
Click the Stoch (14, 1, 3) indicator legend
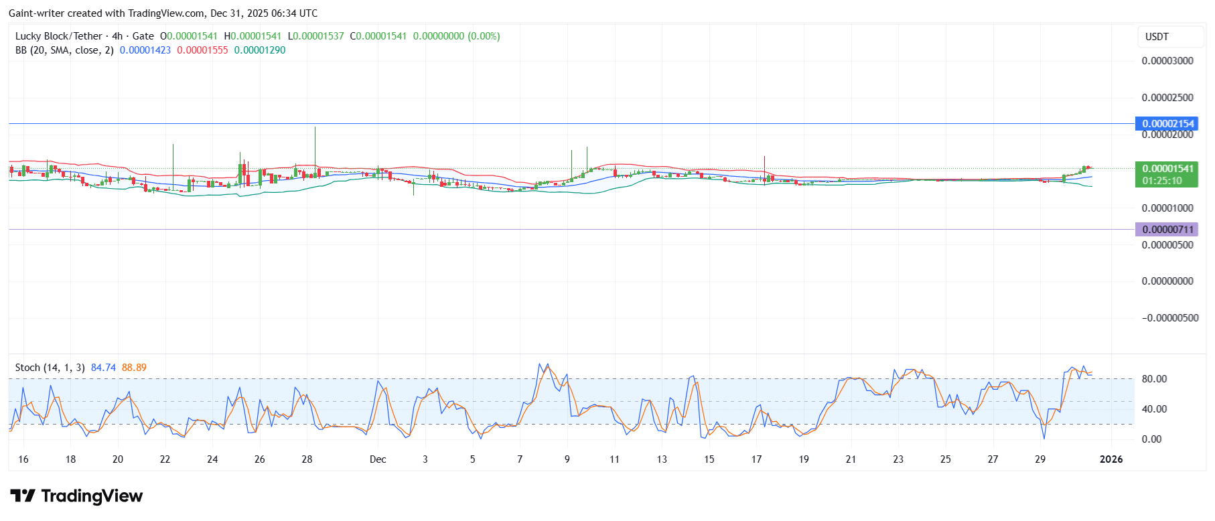pyautogui.click(x=50, y=368)
